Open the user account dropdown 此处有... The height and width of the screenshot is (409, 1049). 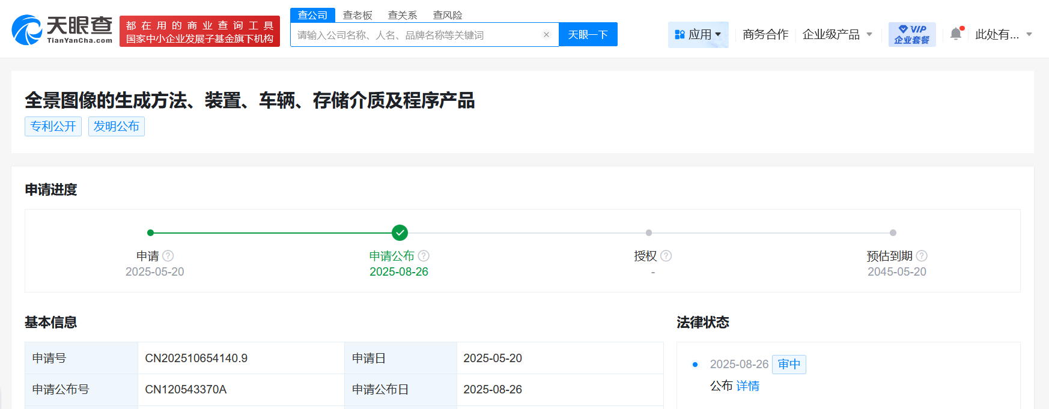(1003, 35)
